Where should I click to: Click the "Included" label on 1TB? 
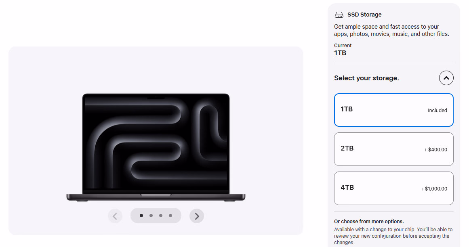point(437,110)
